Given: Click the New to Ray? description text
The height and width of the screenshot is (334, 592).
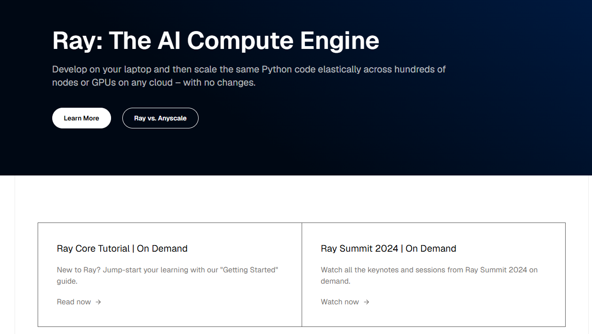Looking at the screenshot, I should [x=168, y=276].
